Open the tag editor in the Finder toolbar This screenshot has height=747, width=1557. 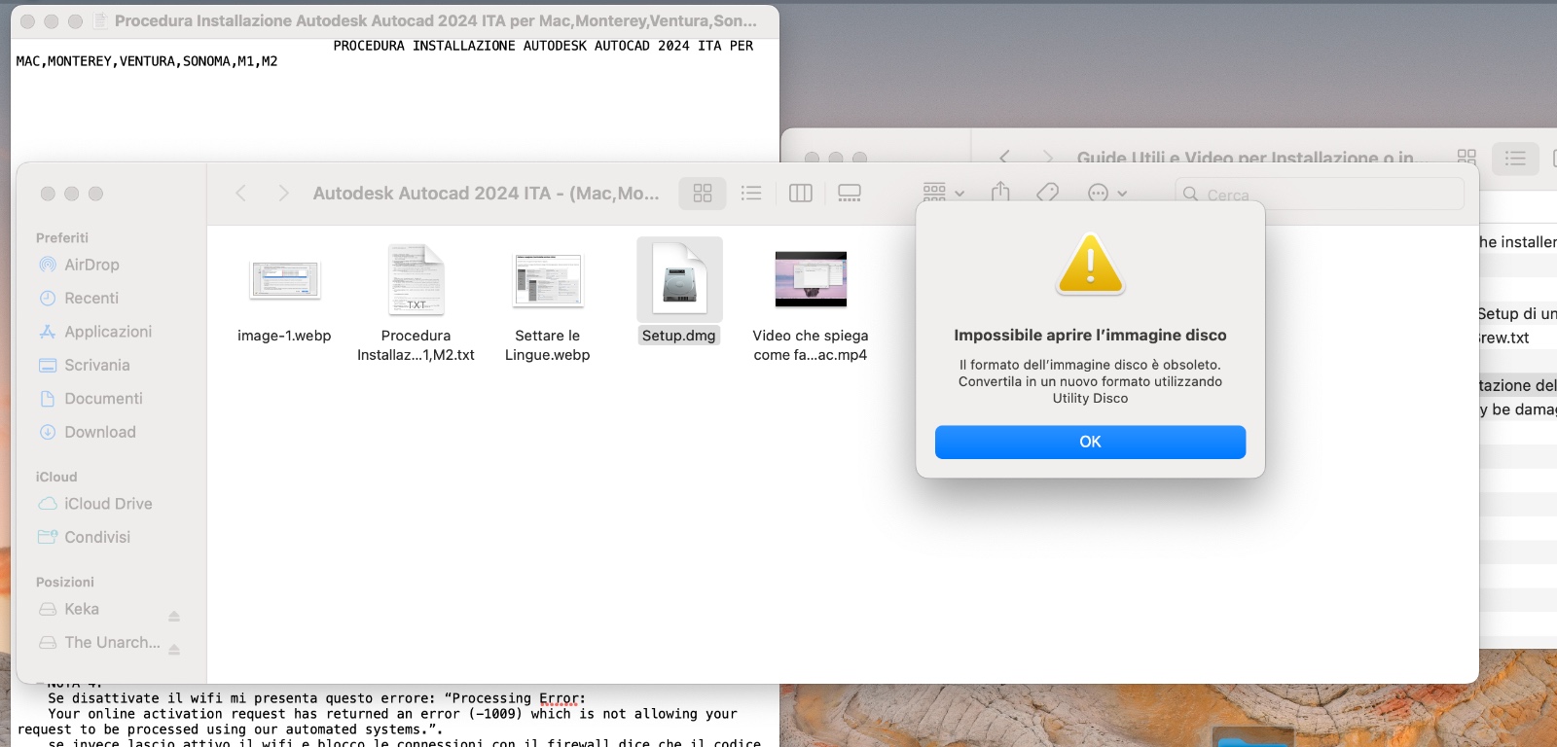tap(1048, 193)
